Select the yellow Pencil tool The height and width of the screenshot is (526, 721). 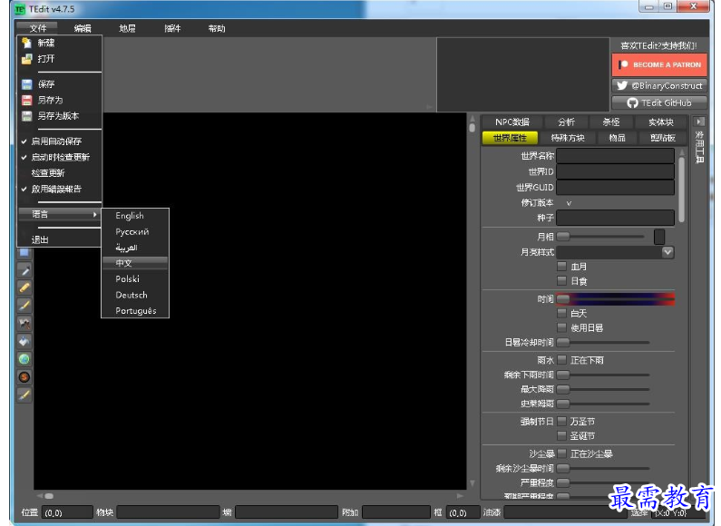[24, 287]
